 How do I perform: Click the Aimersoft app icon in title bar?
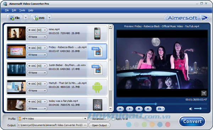[x=5, y=4]
